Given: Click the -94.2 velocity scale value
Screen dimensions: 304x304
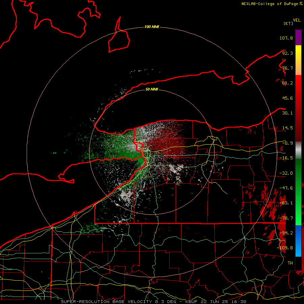Looking at the screenshot, I should pos(286,233).
